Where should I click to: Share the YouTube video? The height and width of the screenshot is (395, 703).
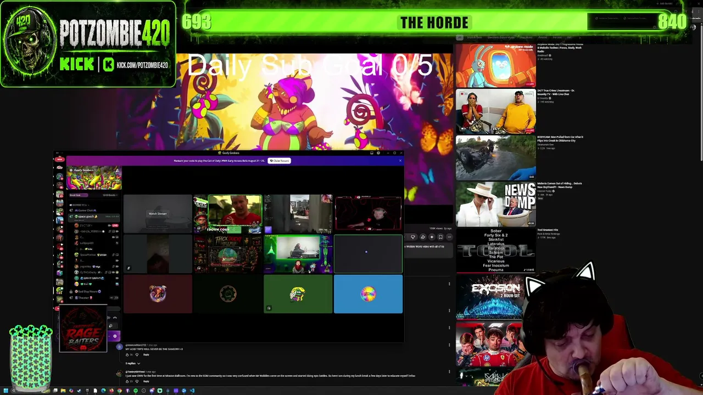pos(422,237)
